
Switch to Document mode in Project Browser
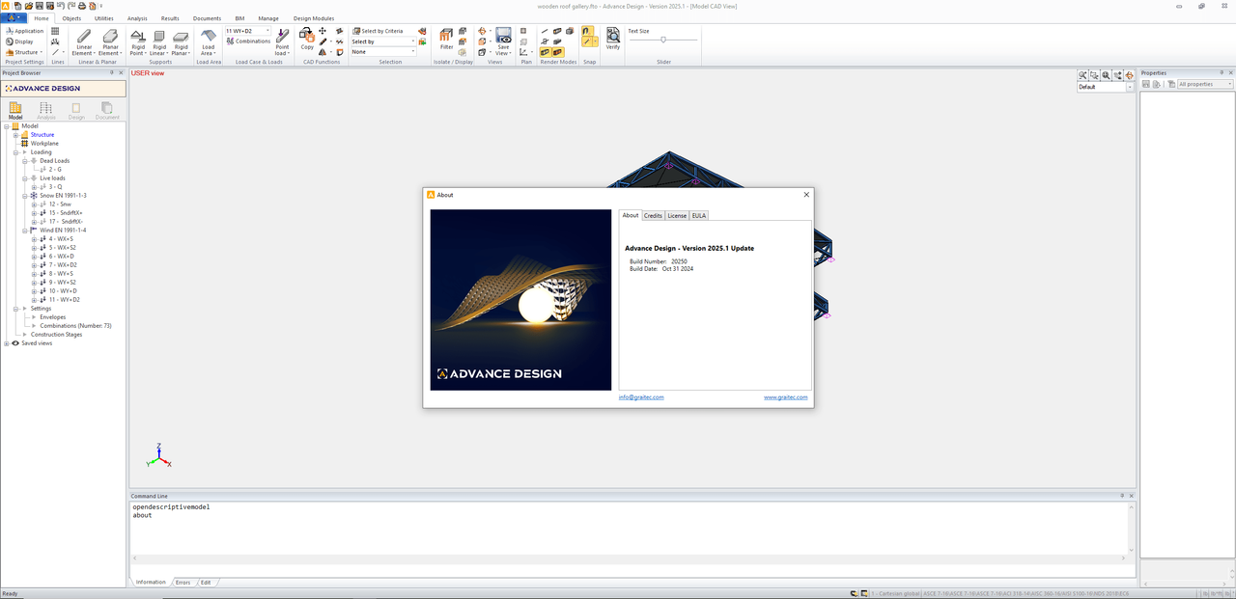tap(107, 110)
